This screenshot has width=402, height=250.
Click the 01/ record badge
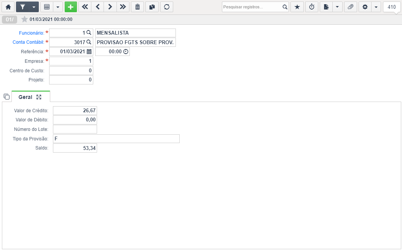pos(10,19)
